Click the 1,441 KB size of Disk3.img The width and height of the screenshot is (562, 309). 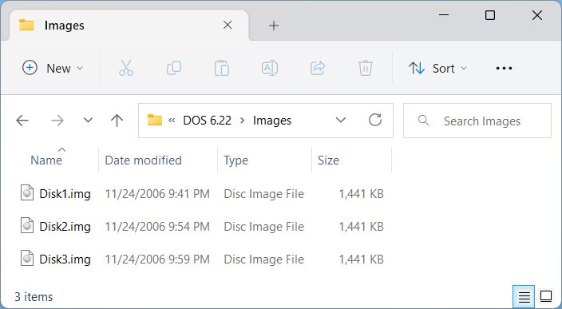click(362, 259)
